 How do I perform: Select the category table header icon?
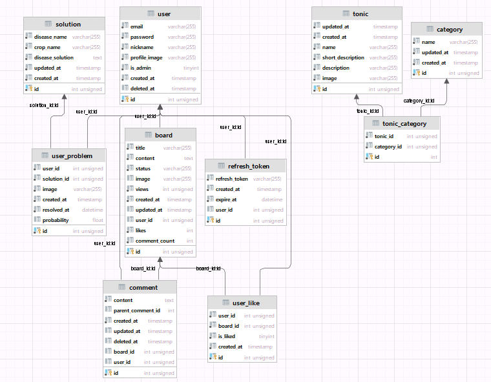click(430, 29)
